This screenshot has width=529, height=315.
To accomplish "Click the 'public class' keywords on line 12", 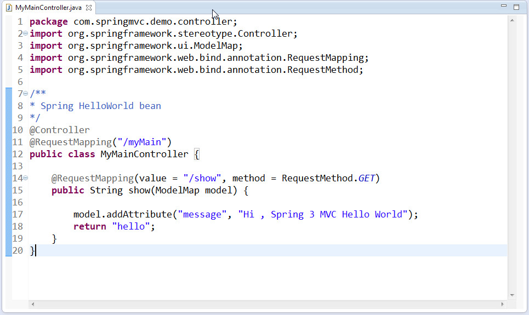I will point(62,154).
